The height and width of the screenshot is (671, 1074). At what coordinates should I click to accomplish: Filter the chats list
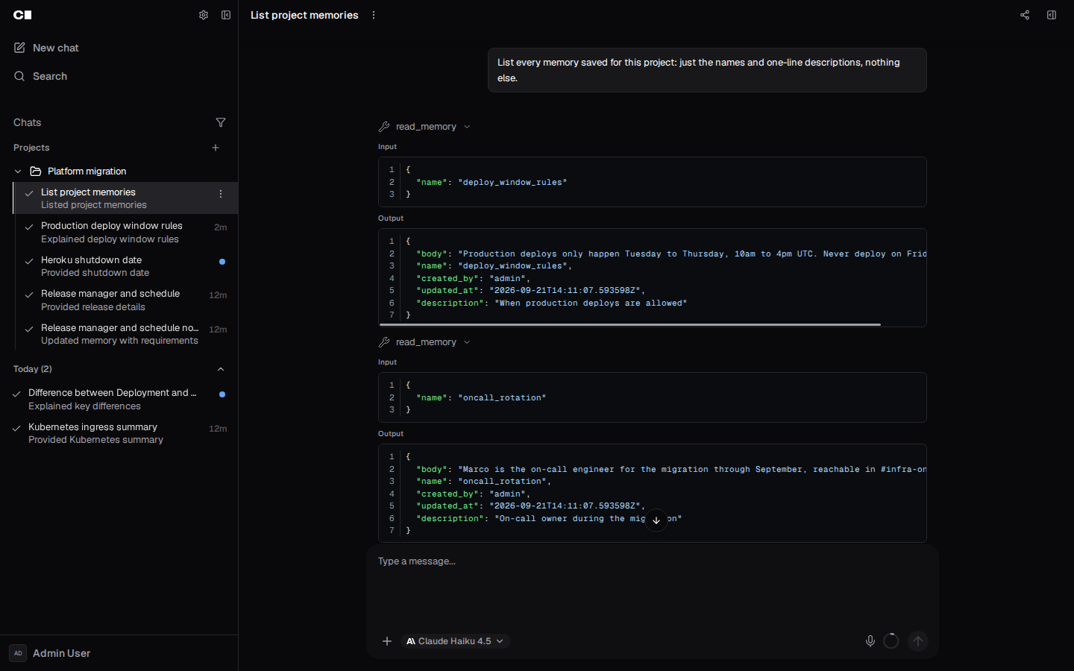[x=221, y=122]
